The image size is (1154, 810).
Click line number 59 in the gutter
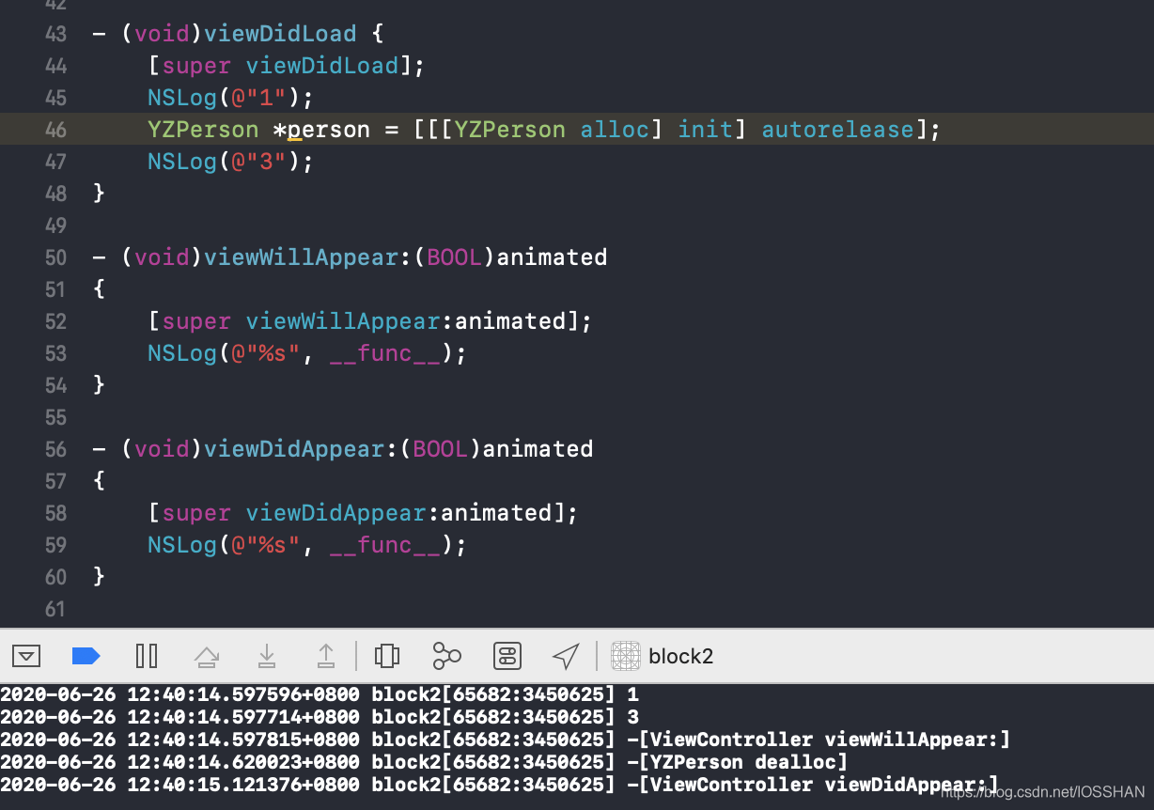click(x=55, y=545)
